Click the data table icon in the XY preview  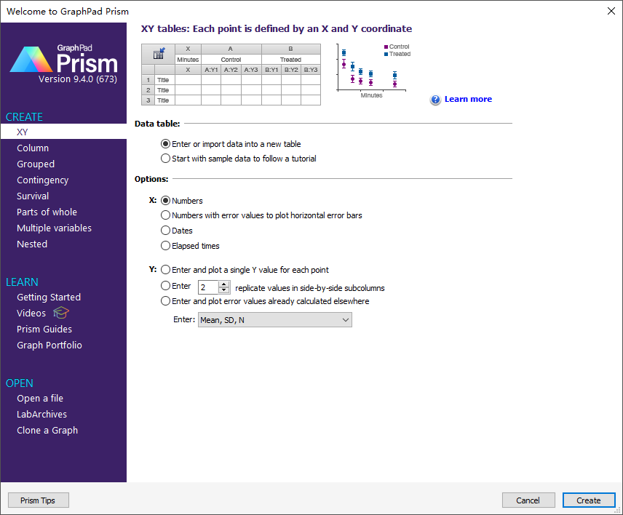[x=159, y=54]
